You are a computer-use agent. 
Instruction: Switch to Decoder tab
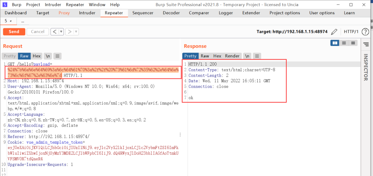tap(171, 13)
